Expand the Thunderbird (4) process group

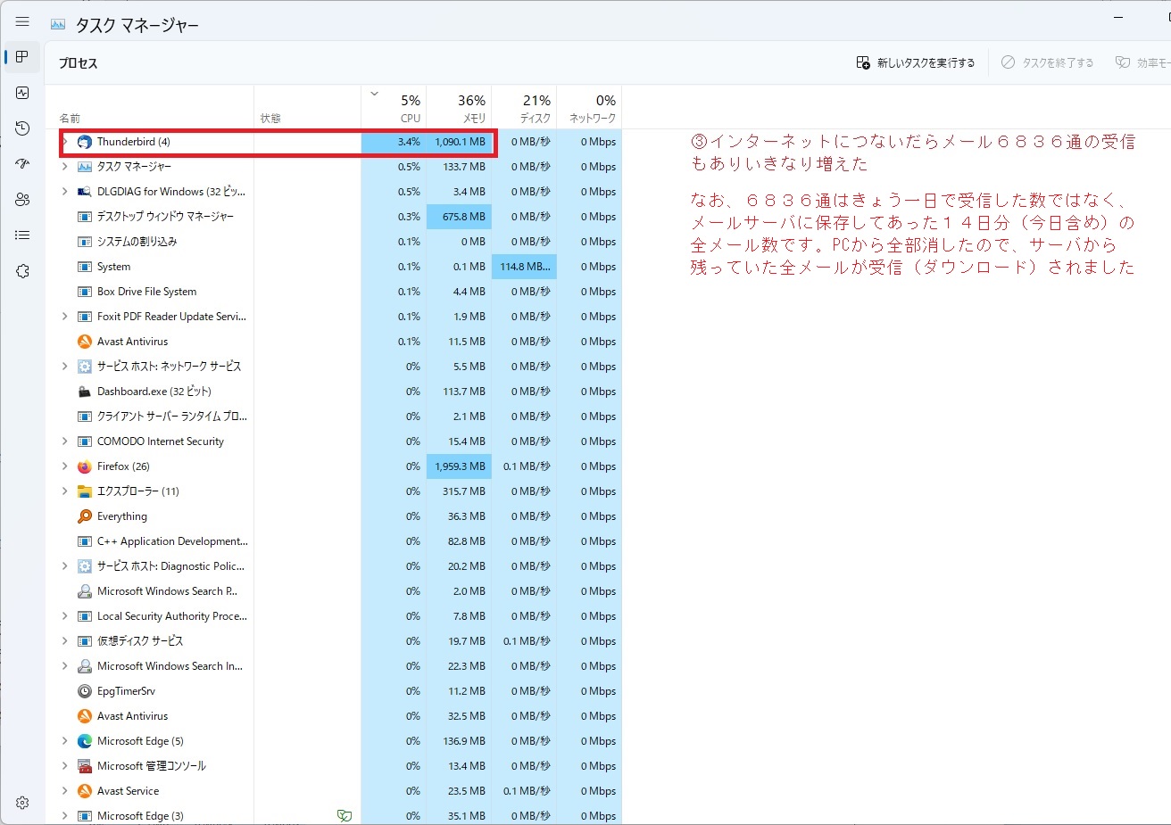coord(64,142)
